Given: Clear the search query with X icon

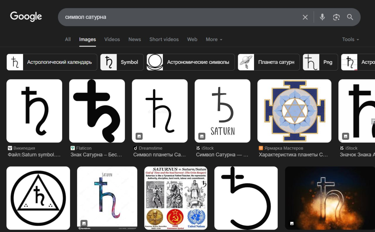Looking at the screenshot, I should 305,17.
